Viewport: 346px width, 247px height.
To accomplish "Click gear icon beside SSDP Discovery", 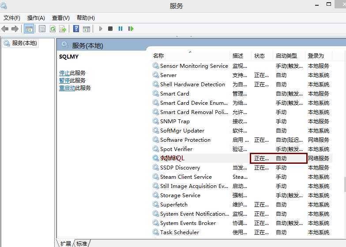I will tap(156, 167).
